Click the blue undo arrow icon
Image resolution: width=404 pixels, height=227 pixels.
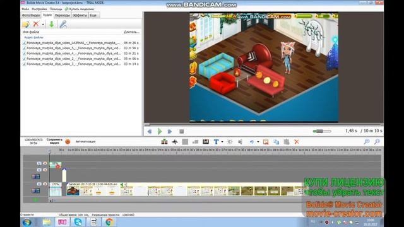(x=252, y=142)
